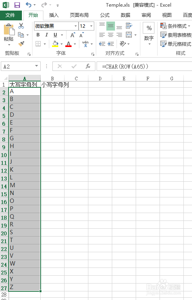Click the cell borders icon

pos(38,44)
